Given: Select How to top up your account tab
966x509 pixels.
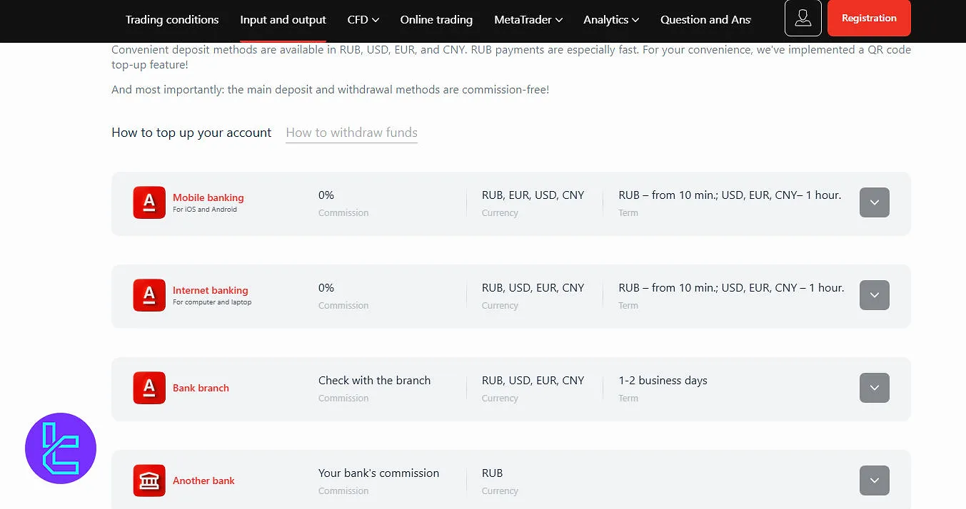Looking at the screenshot, I should (x=191, y=133).
